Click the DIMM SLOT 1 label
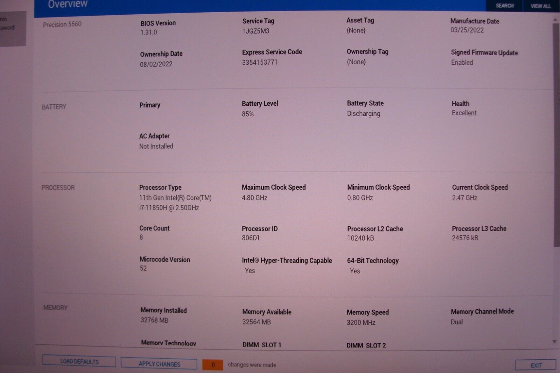Image resolution: width=560 pixels, height=373 pixels. (261, 345)
